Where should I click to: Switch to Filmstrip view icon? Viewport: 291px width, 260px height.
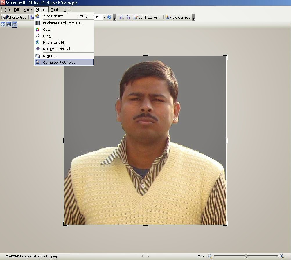coord(8,24)
